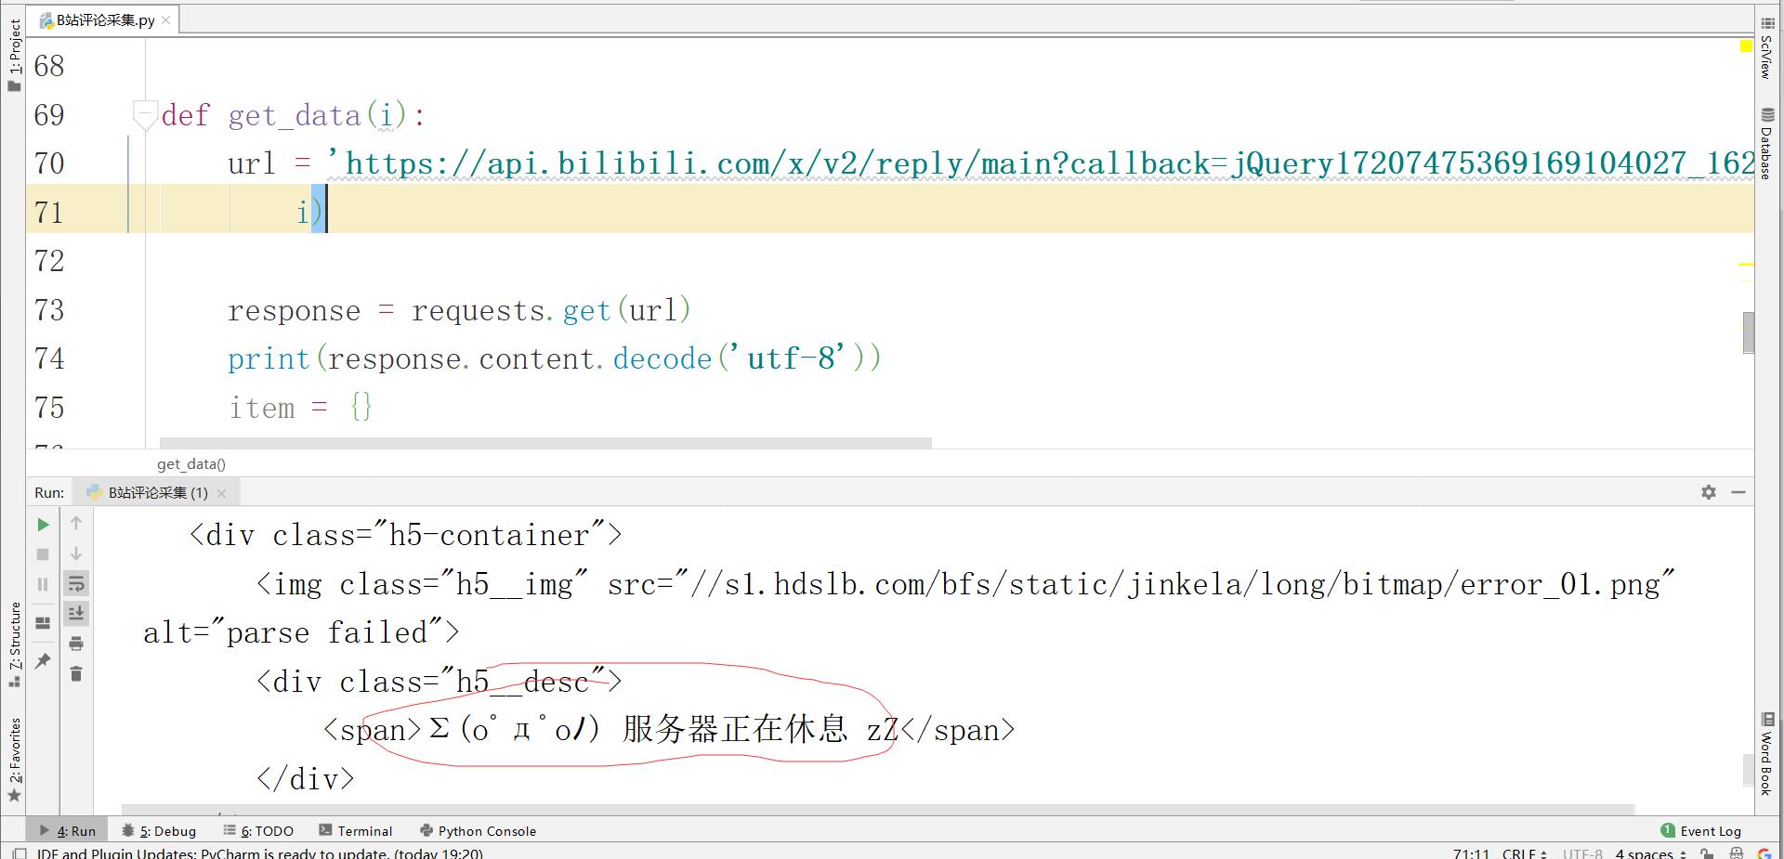Click the 服务器正在休息 console text
The width and height of the screenshot is (1784, 859).
point(734,729)
